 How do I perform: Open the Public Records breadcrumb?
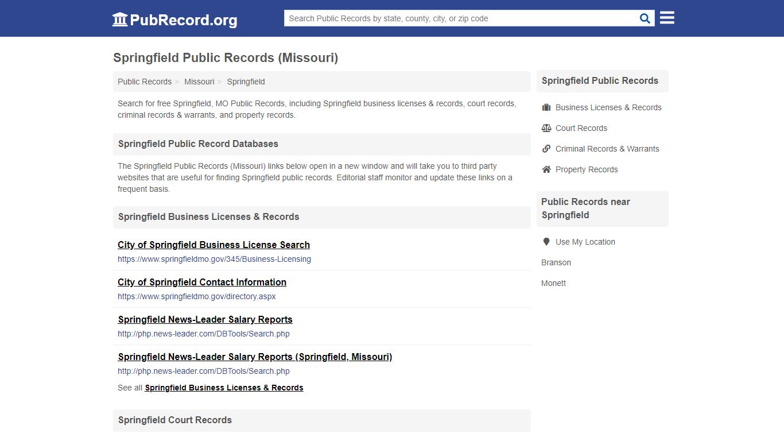pos(145,82)
